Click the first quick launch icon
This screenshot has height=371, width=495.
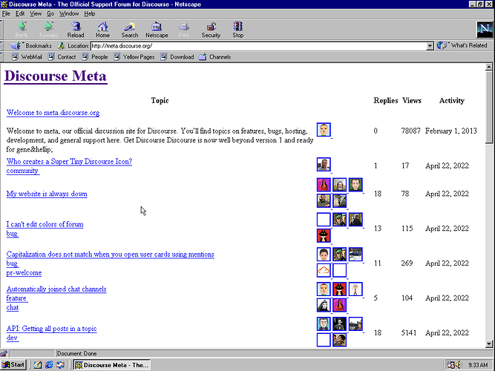pos(38,365)
